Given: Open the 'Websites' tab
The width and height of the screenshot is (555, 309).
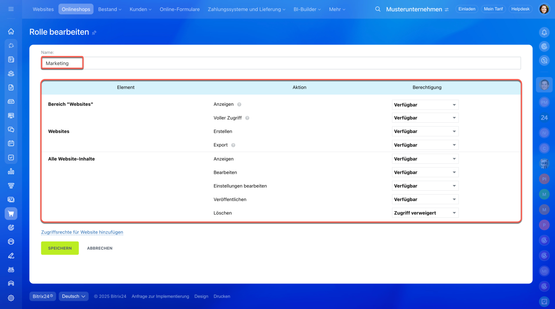Looking at the screenshot, I should click(x=43, y=9).
